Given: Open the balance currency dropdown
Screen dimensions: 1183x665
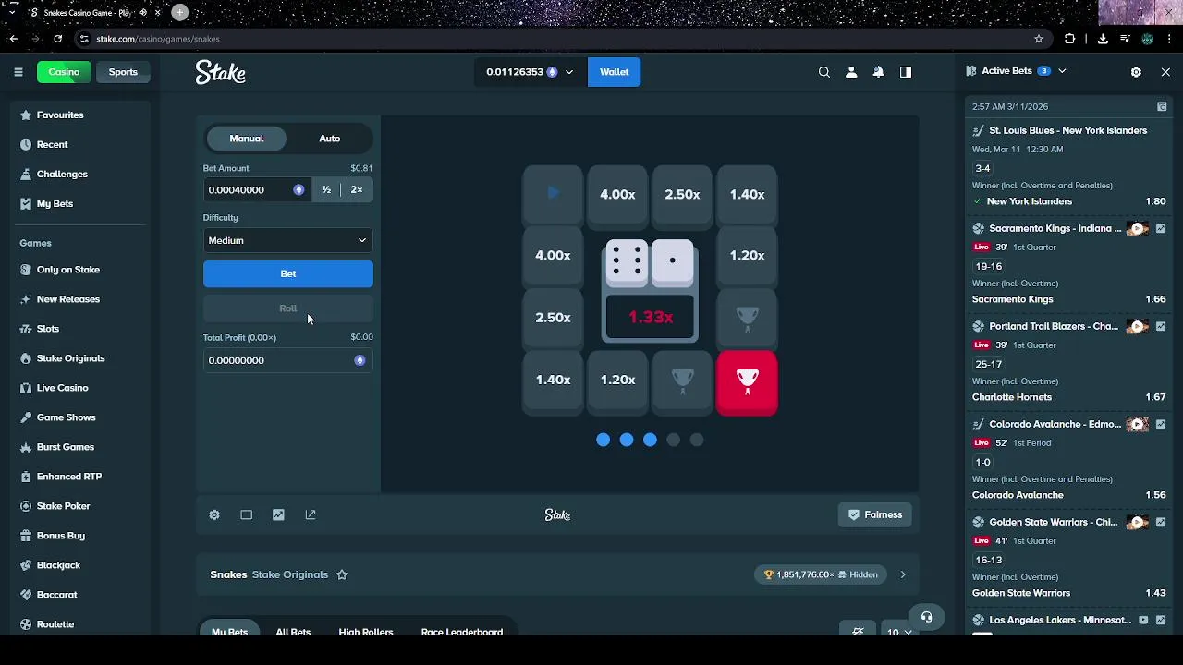Looking at the screenshot, I should [530, 72].
